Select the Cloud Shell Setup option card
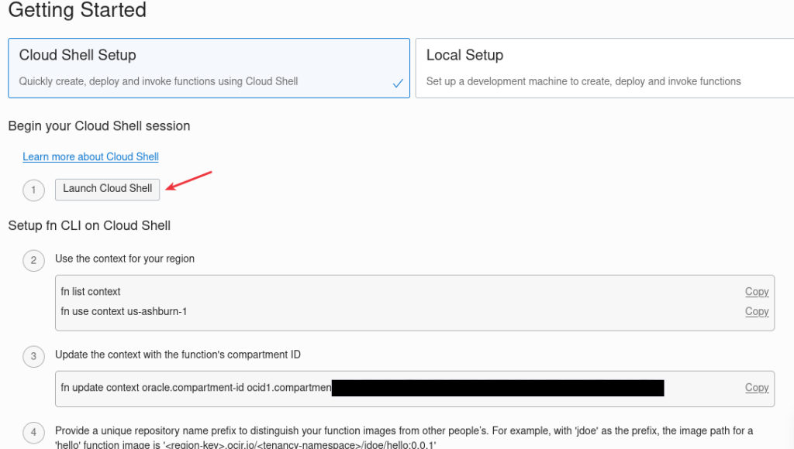 (x=209, y=68)
